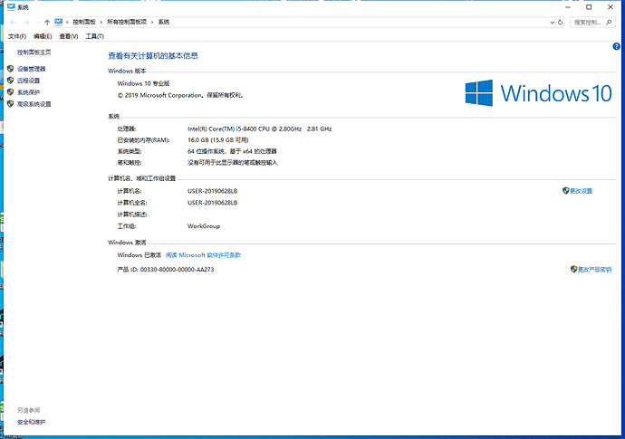625x439 pixels.
Task: Open recent locations dropdown arrow
Action: click(x=37, y=23)
